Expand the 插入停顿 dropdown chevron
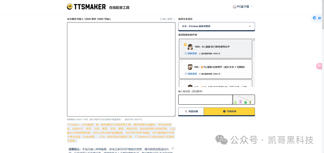Viewport: 324px width, 153px height. point(174,19)
